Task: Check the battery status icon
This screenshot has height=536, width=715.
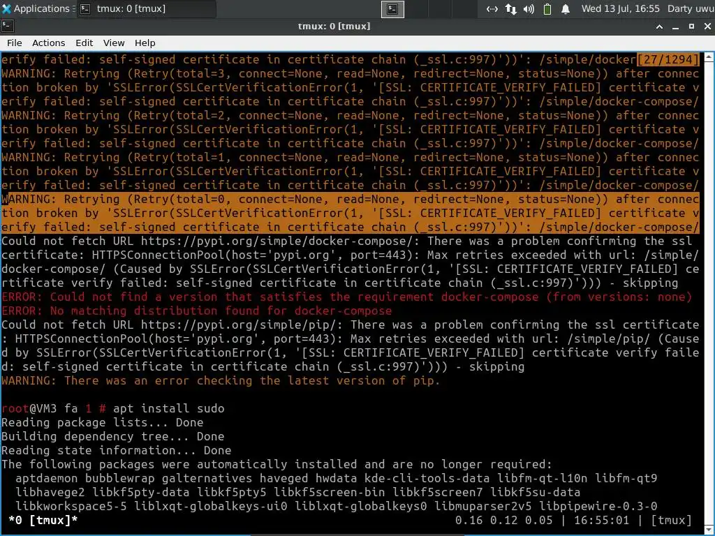Action: pyautogui.click(x=547, y=8)
